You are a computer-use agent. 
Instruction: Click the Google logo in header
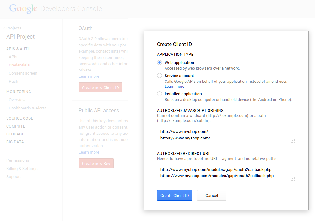(23, 8)
